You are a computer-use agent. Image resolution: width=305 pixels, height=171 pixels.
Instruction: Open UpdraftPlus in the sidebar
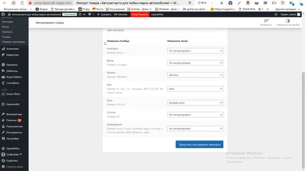tap(13, 149)
